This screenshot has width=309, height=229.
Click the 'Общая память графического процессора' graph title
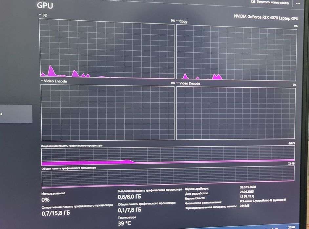pos(69,168)
